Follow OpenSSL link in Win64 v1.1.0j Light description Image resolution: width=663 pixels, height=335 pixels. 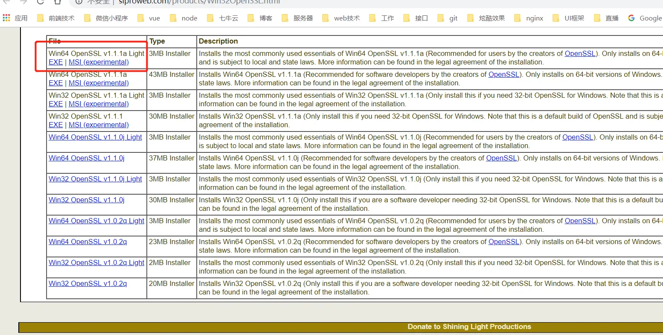pyautogui.click(x=578, y=137)
